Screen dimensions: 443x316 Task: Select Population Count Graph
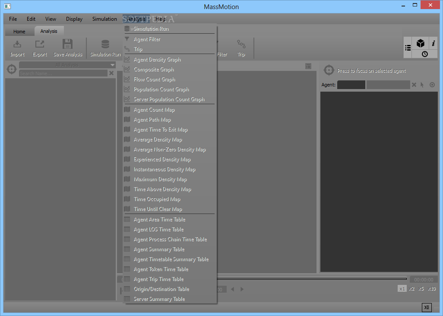coord(170,89)
